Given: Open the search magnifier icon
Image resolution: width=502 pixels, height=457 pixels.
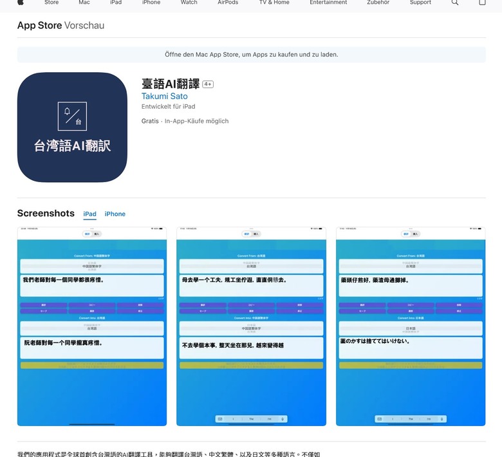Looking at the screenshot, I should [454, 2].
